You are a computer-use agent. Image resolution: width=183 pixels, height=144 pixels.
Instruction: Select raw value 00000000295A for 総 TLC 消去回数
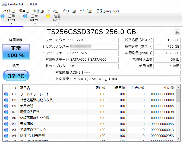pyautogui.click(x=162, y=136)
